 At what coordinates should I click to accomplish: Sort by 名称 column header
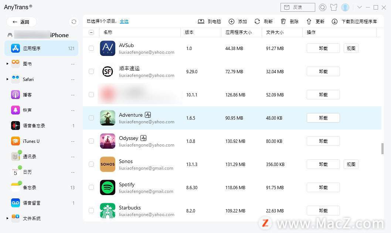coord(140,32)
